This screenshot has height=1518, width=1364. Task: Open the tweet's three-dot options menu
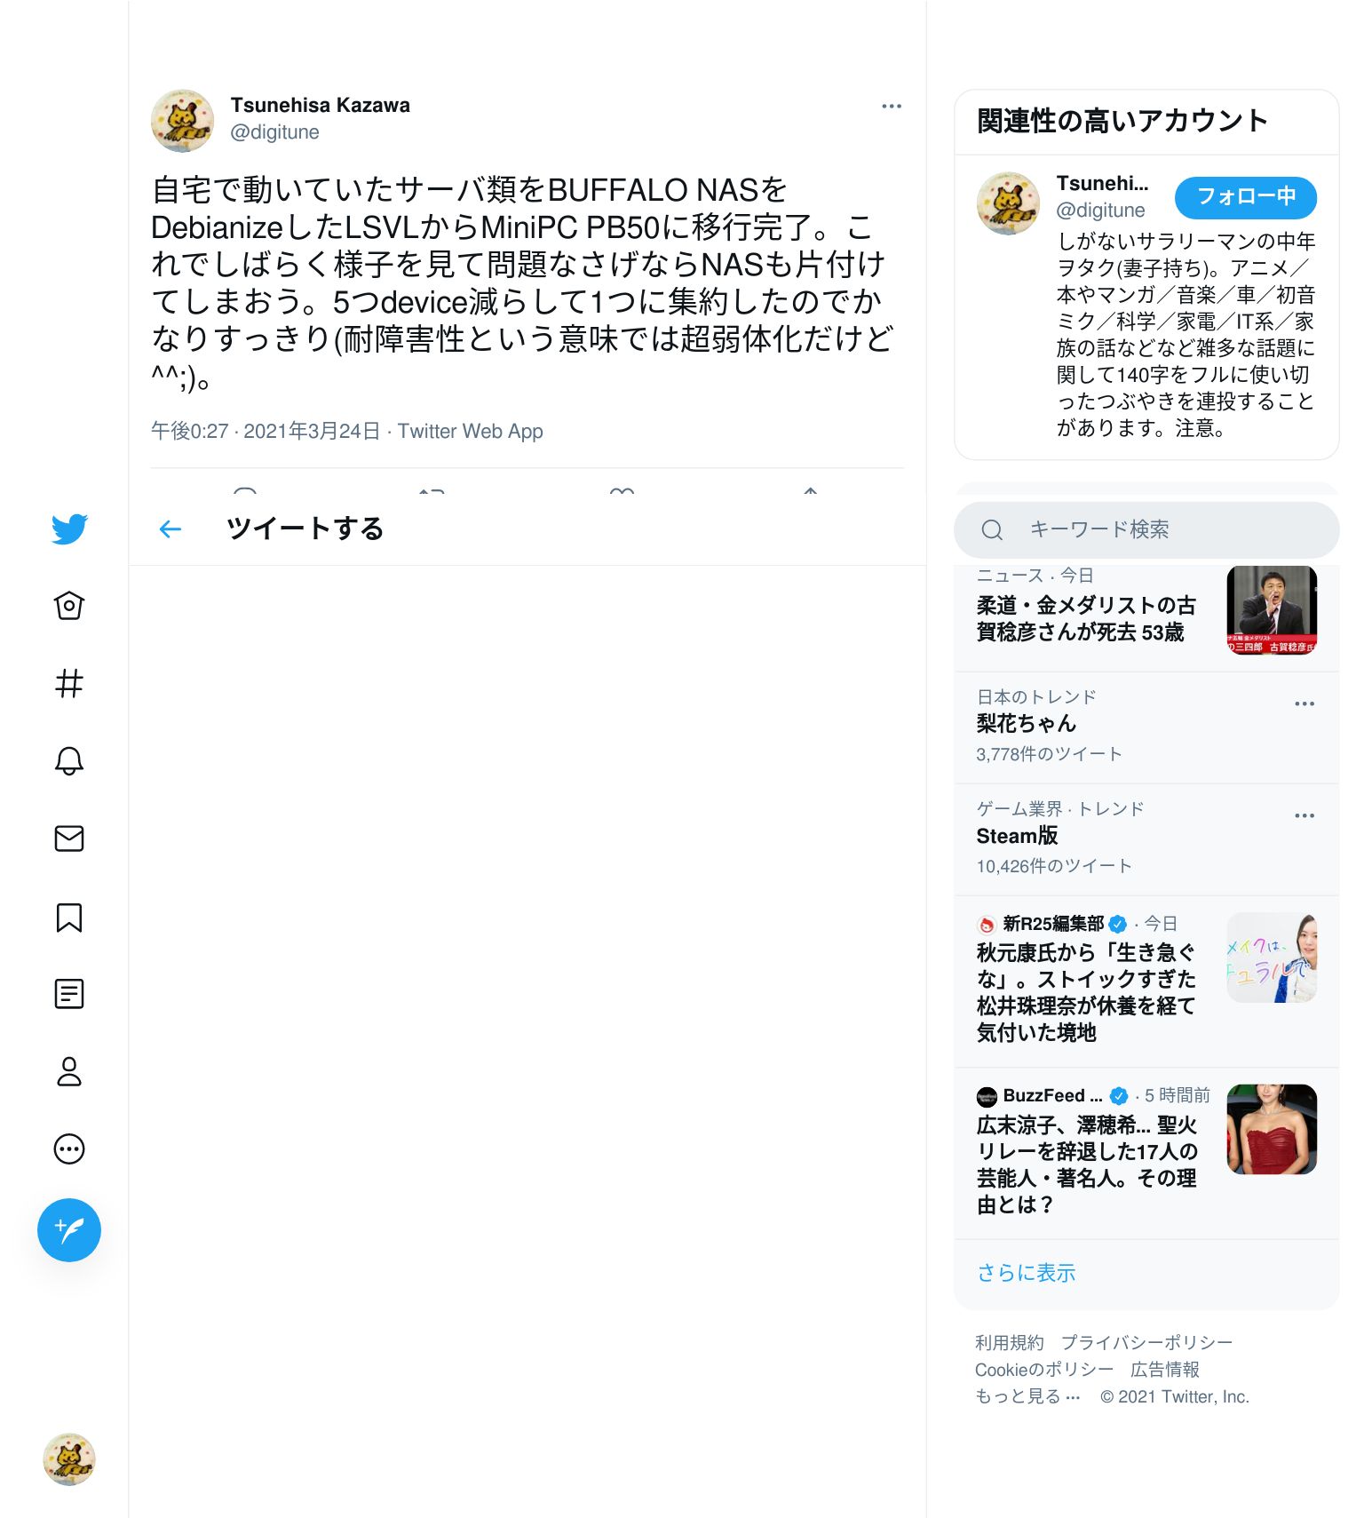[x=892, y=106]
